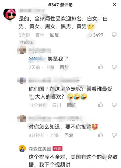Tap 回复 under the top 吉林 comment
The width and height of the screenshot is (121, 168).
coord(55,35)
